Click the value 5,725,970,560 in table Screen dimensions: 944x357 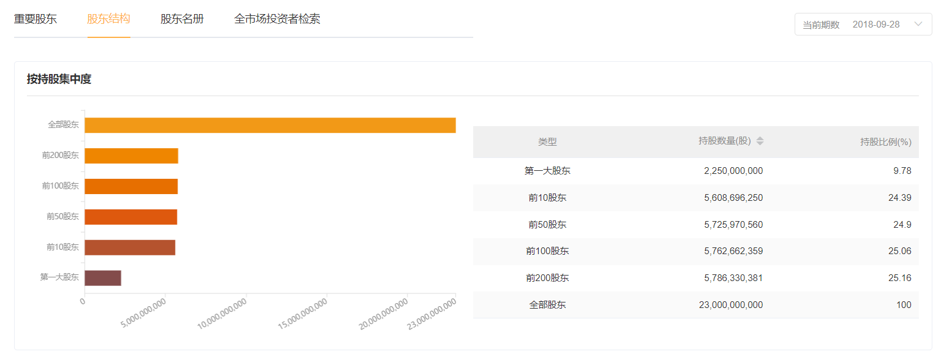pyautogui.click(x=733, y=225)
